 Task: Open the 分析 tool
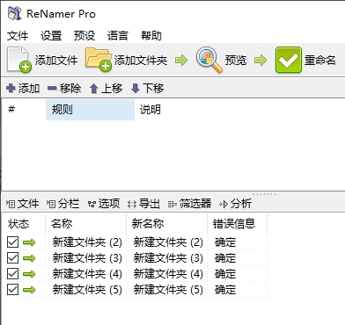236,204
